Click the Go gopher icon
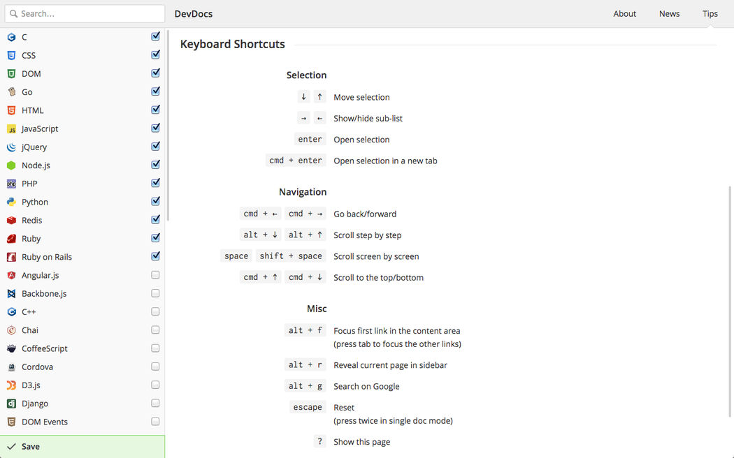Image resolution: width=734 pixels, height=458 pixels. (11, 92)
